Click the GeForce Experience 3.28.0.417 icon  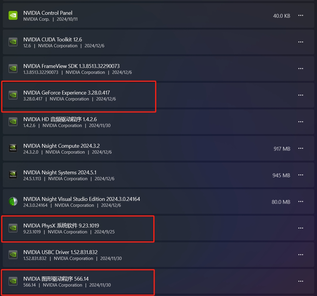(13, 95)
